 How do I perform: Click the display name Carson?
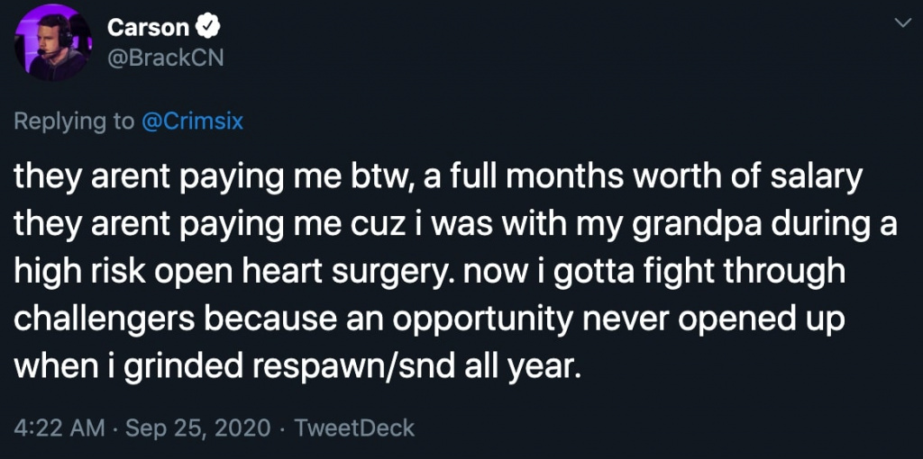pos(146,28)
